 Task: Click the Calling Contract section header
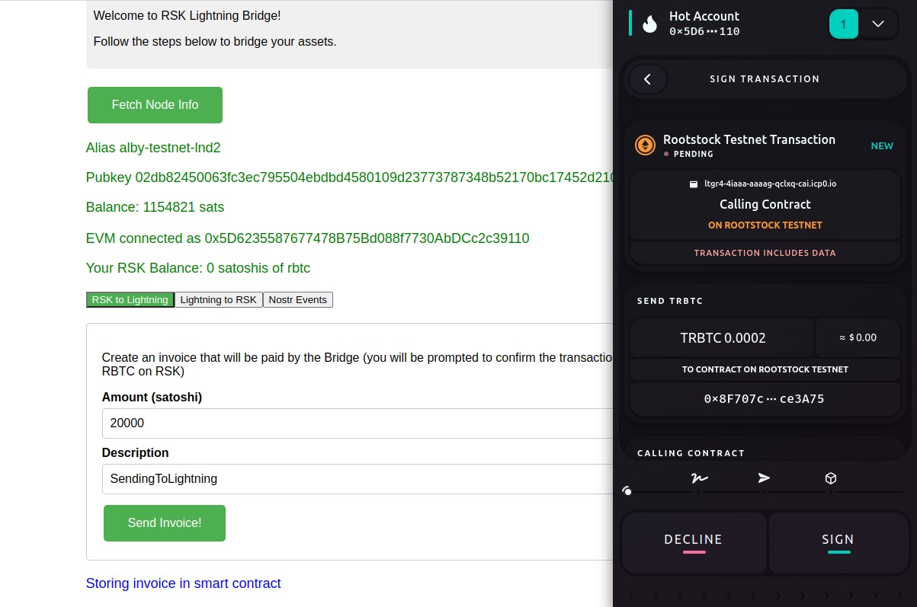pos(691,453)
